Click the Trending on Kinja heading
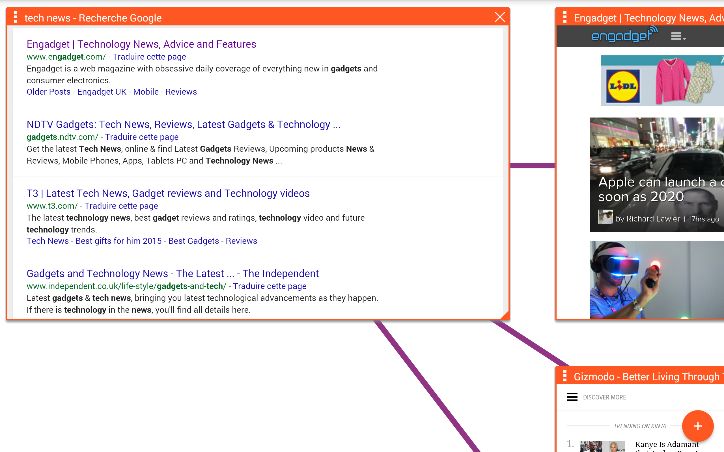This screenshot has height=452, width=724. coord(640,426)
